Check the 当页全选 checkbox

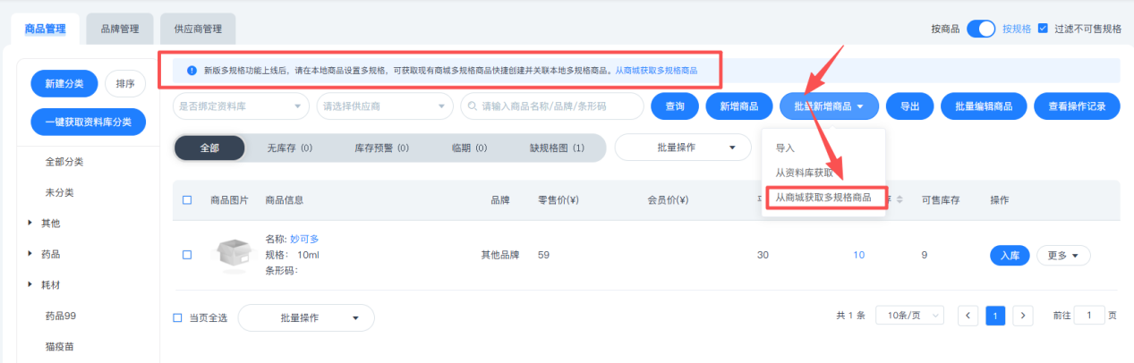click(178, 317)
